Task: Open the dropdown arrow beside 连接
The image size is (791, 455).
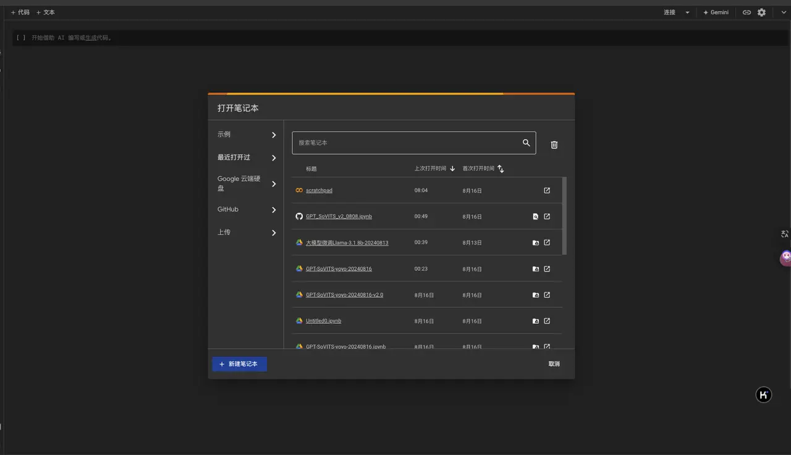Action: click(687, 12)
